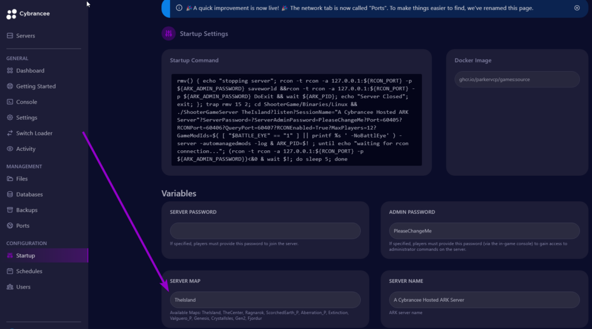The image size is (592, 329).
Task: Click the SERVER NAME label
Action: click(x=406, y=281)
